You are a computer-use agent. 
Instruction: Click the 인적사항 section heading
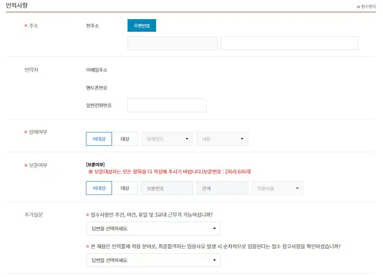coord(17,5)
